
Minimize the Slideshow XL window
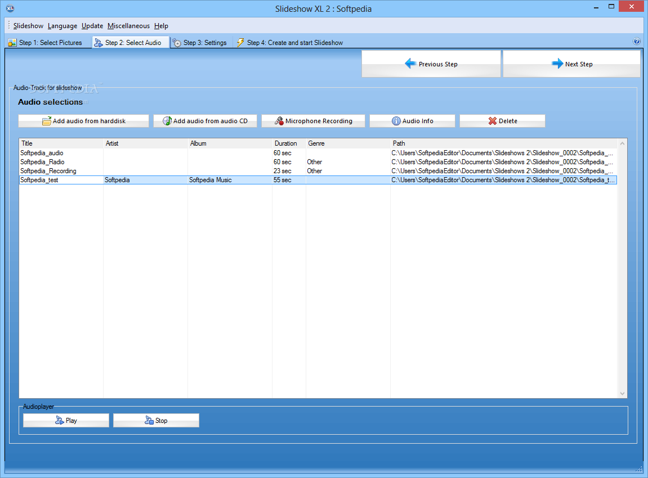pos(596,7)
